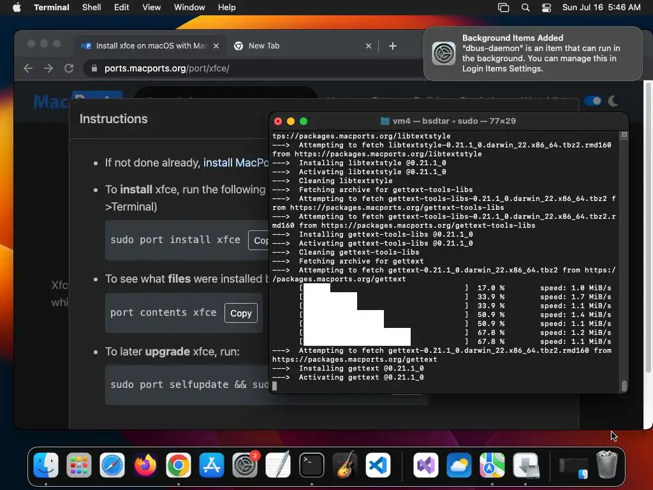The height and width of the screenshot is (490, 653).
Task: Open Visual Studio Code from the Dock
Action: [378, 465]
